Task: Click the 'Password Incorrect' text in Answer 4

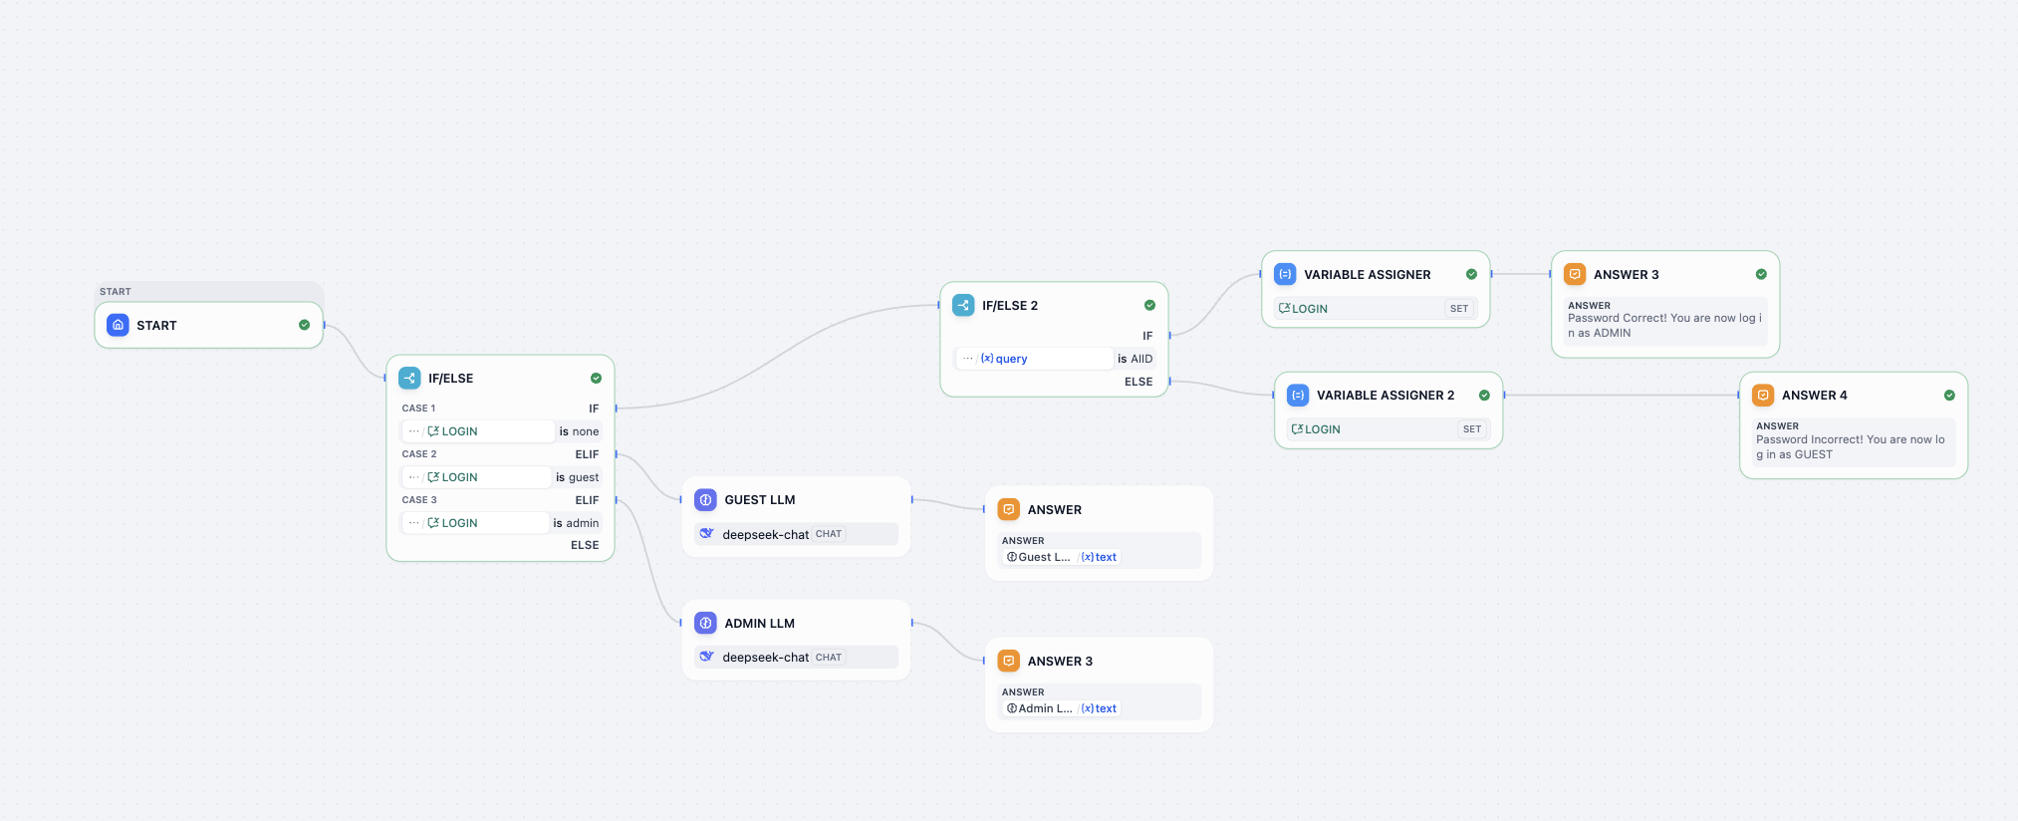Action: tap(1851, 446)
